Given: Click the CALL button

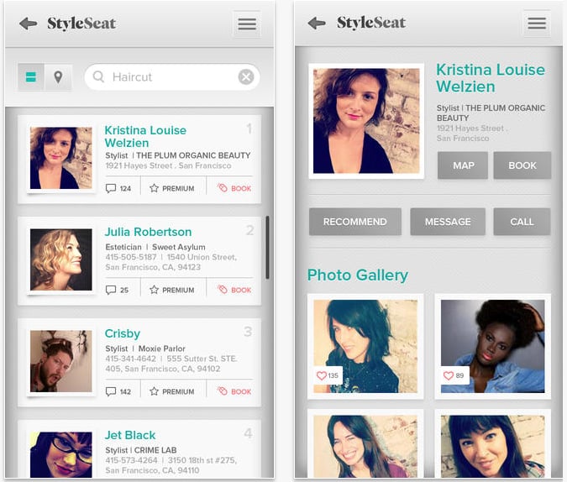Looking at the screenshot, I should point(522,222).
